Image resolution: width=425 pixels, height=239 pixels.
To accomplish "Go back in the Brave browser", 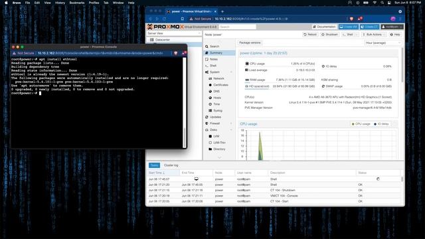I will [x=151, y=19].
